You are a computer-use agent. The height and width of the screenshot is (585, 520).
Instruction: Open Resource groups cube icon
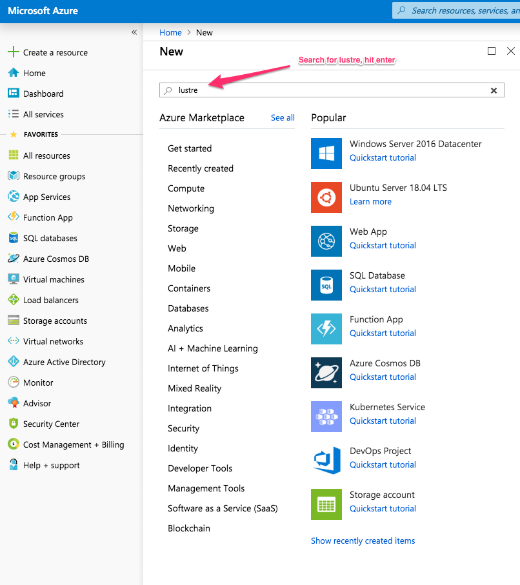pos(14,175)
